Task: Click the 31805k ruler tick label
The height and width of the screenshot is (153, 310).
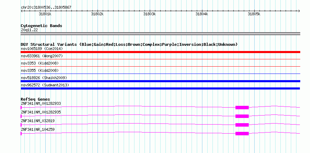Action: (x=254, y=14)
